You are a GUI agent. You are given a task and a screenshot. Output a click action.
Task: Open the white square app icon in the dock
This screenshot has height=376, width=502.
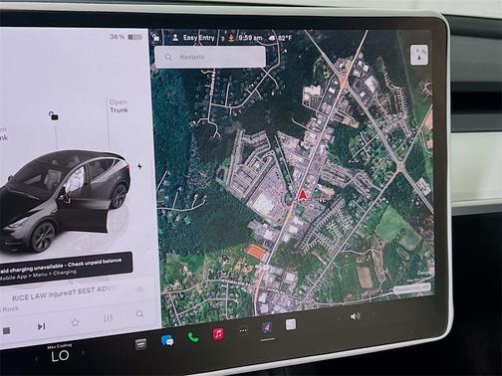pyautogui.click(x=291, y=324)
